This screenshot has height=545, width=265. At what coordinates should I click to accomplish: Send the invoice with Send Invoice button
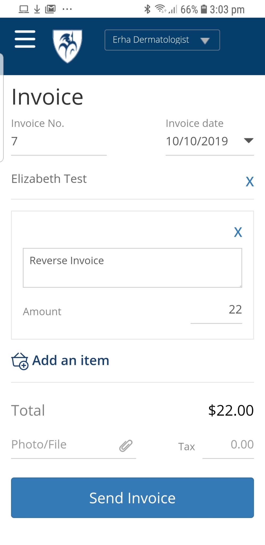point(132,498)
